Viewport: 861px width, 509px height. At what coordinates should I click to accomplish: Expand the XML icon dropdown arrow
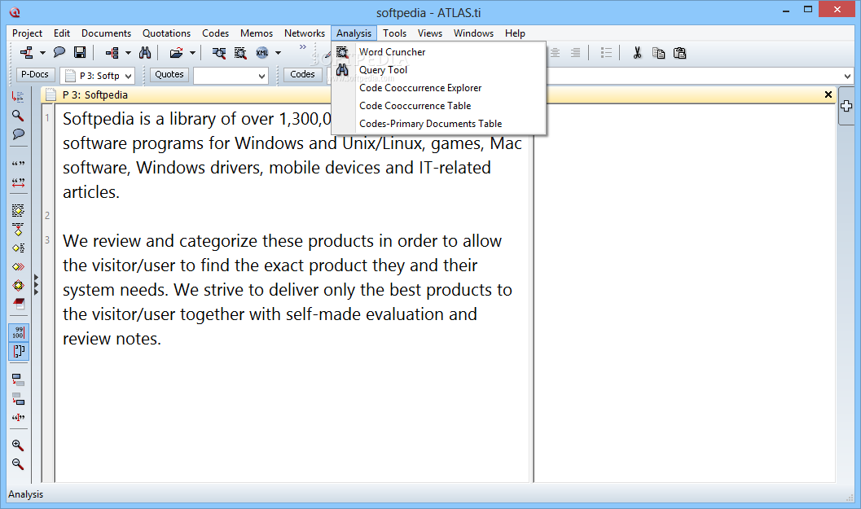point(279,53)
